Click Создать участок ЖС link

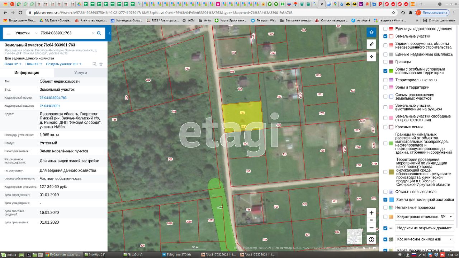63,64
